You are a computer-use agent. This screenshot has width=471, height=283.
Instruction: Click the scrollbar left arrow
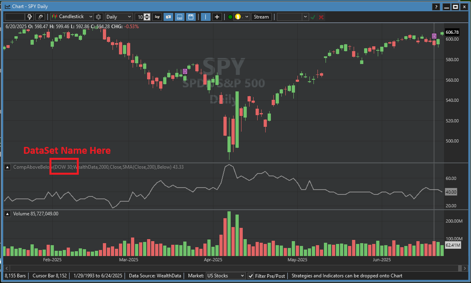point(6,268)
